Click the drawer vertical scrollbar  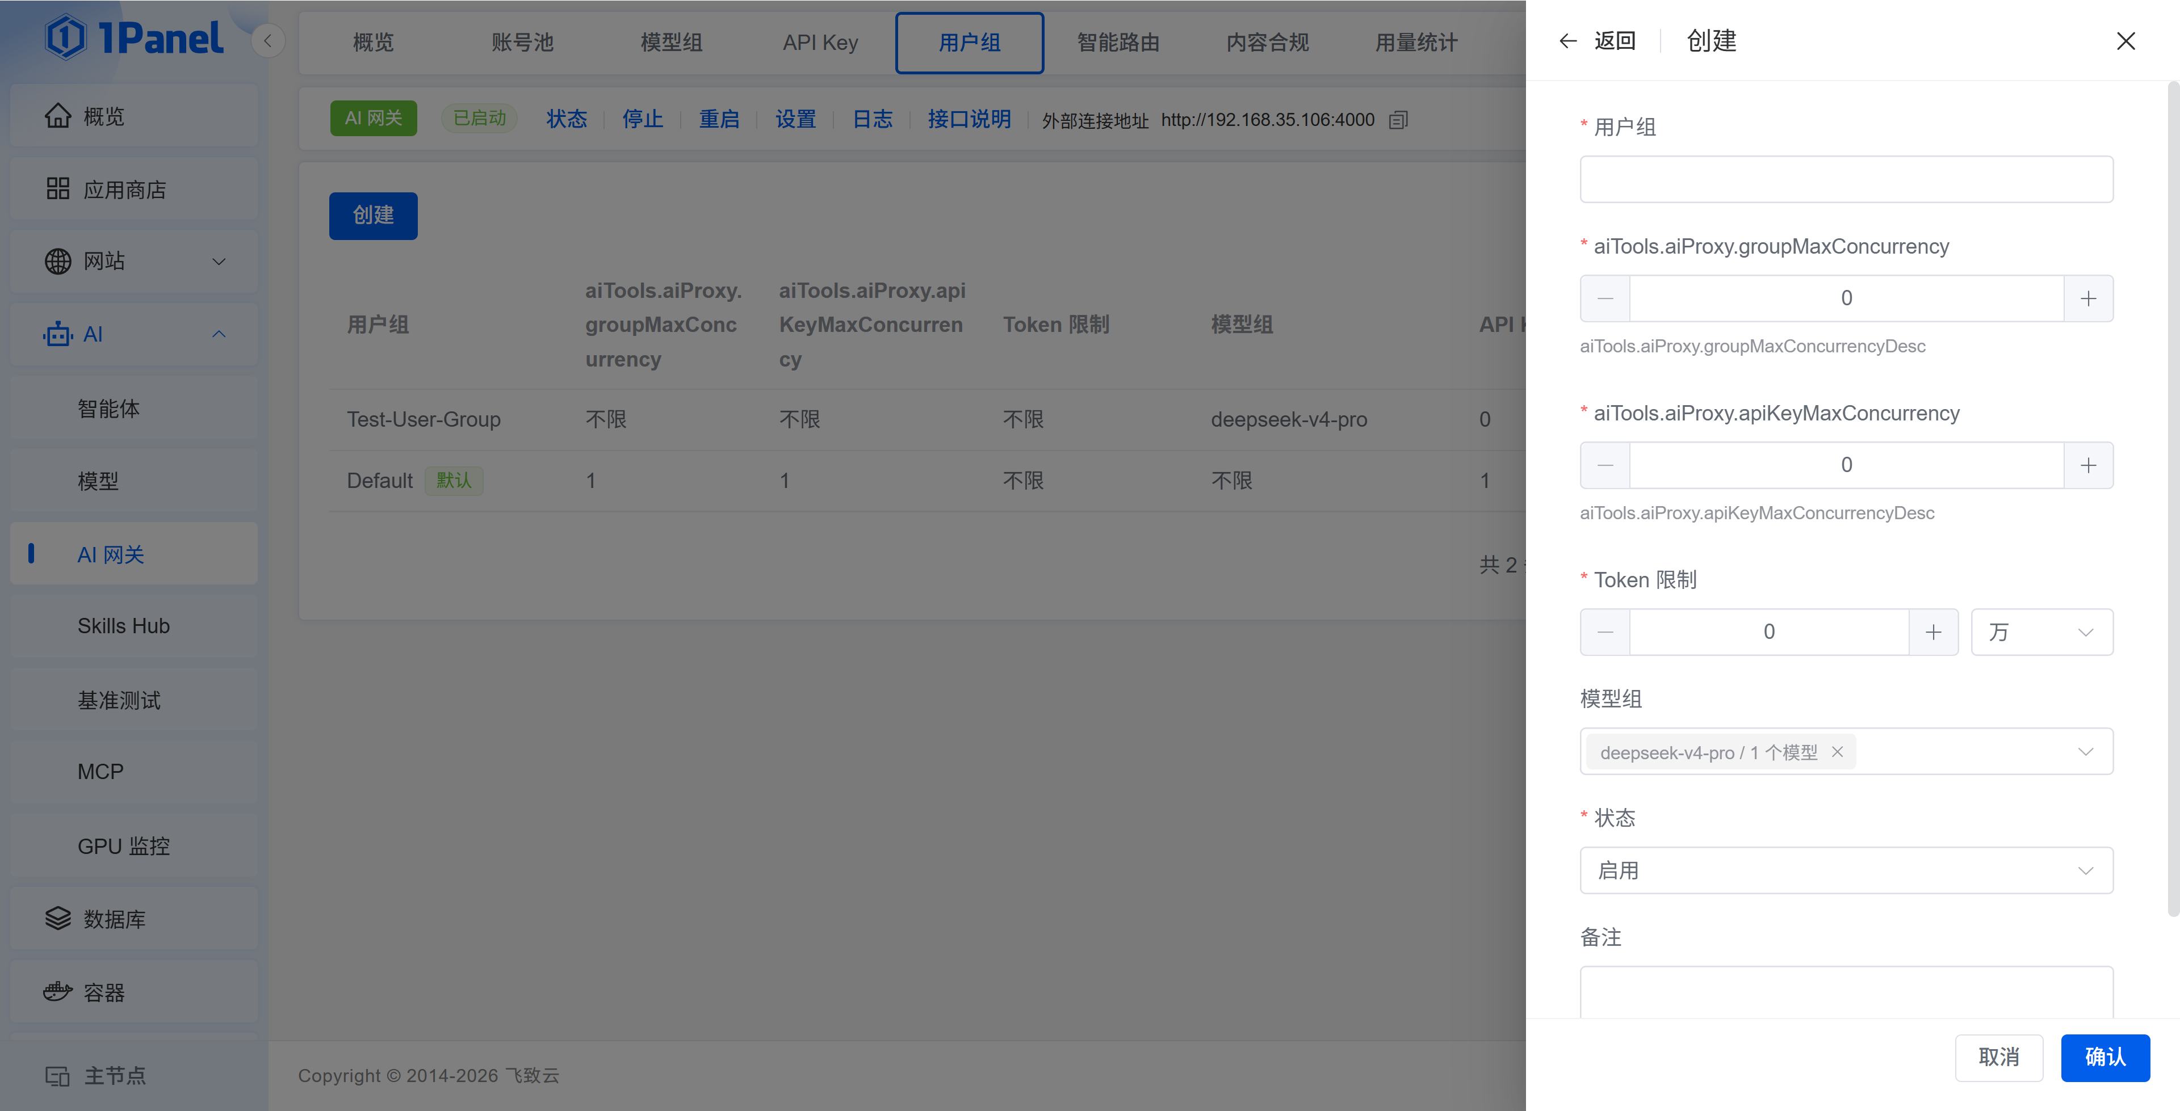coord(2173,499)
